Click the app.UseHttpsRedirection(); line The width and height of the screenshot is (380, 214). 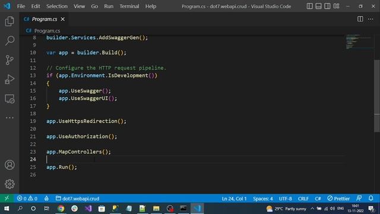coord(86,121)
